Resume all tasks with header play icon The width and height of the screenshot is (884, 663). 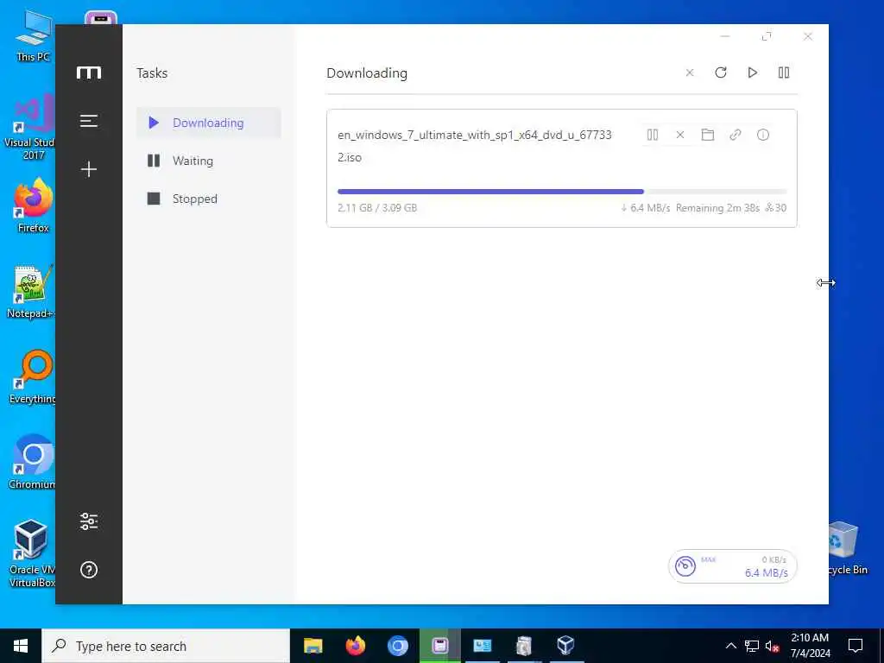[x=752, y=73]
